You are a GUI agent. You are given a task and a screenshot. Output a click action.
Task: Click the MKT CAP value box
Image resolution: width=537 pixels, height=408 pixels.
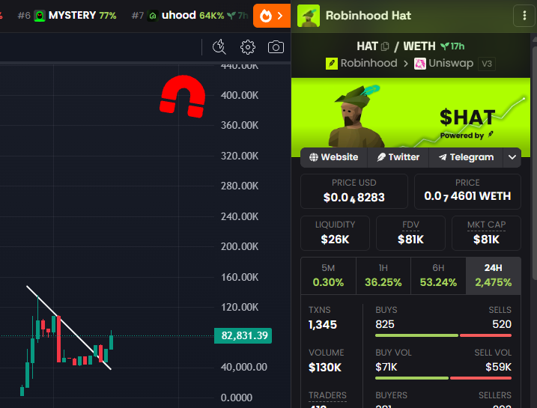pos(486,233)
